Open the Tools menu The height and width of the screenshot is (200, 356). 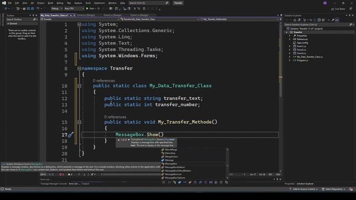click(88, 3)
